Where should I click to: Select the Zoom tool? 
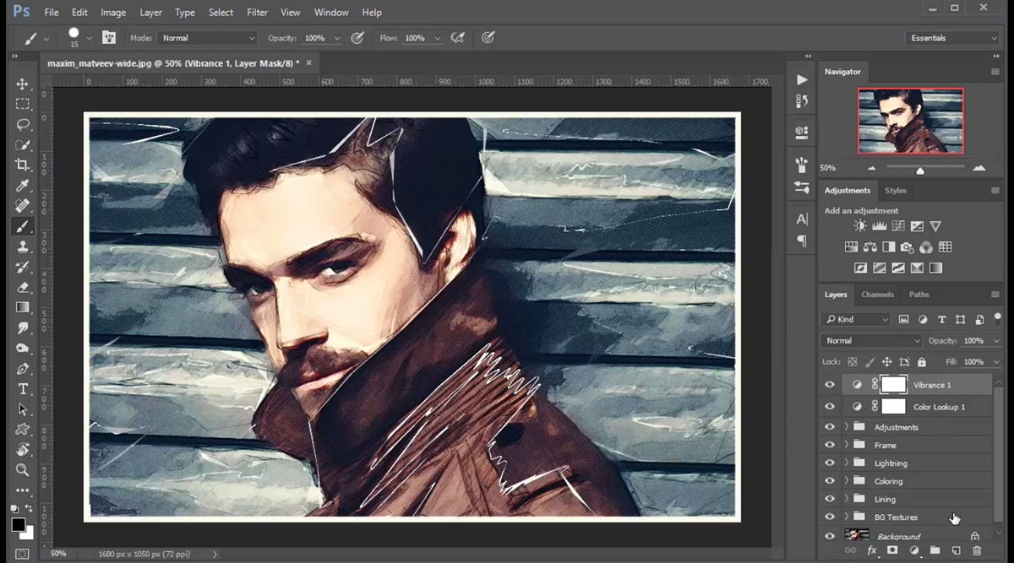[x=23, y=469]
